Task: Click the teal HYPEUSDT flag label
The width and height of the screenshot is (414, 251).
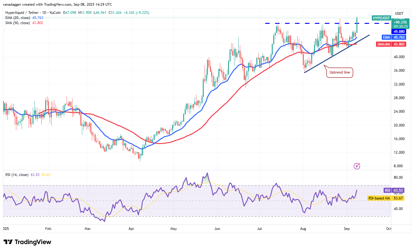Action: coord(381,18)
